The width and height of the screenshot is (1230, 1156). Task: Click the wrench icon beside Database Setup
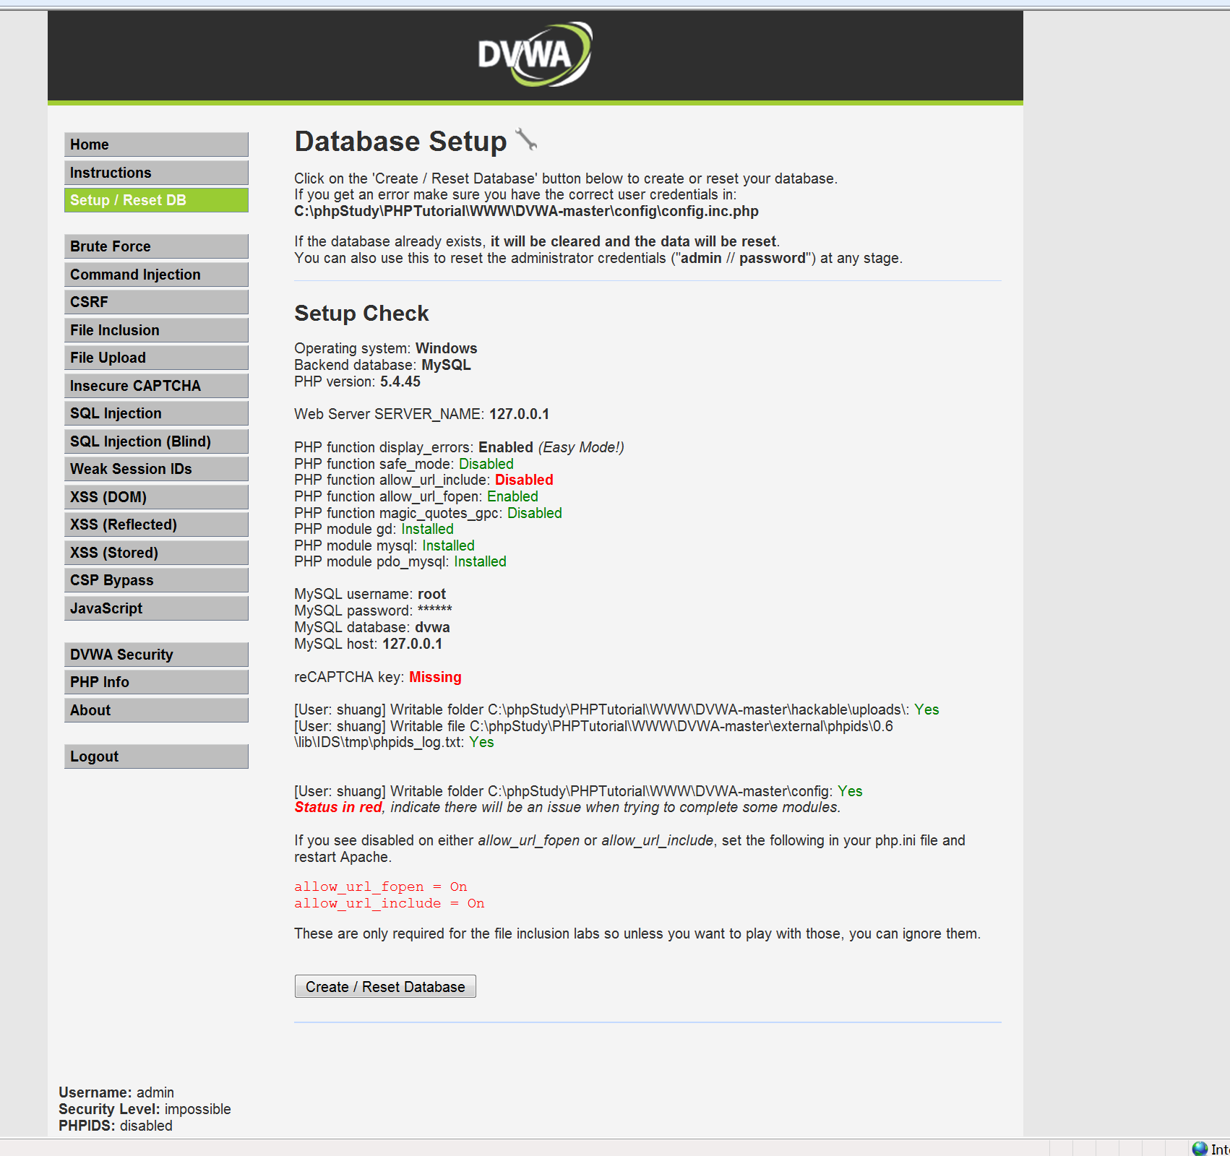(526, 139)
